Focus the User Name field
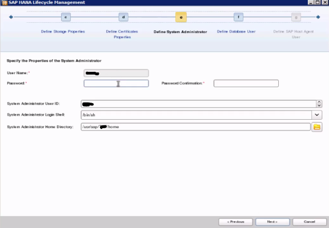Image resolution: width=329 pixels, height=228 pixels. click(117, 73)
